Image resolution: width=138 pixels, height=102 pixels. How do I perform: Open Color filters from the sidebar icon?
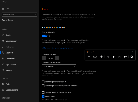click(x=3, y=59)
